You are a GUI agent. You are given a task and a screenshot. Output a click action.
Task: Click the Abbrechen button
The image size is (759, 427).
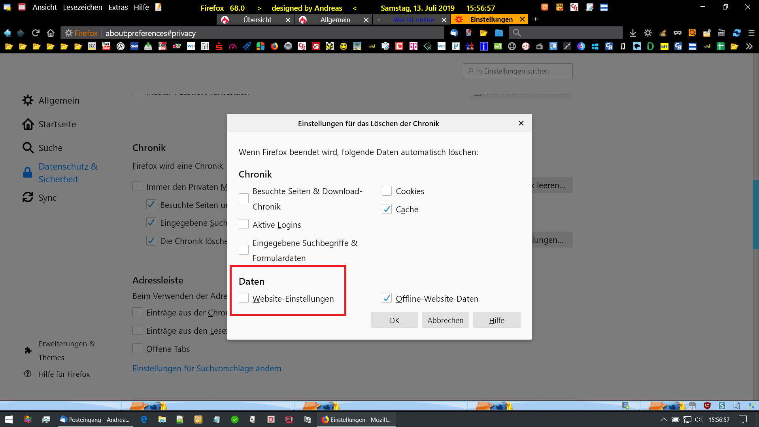click(445, 320)
